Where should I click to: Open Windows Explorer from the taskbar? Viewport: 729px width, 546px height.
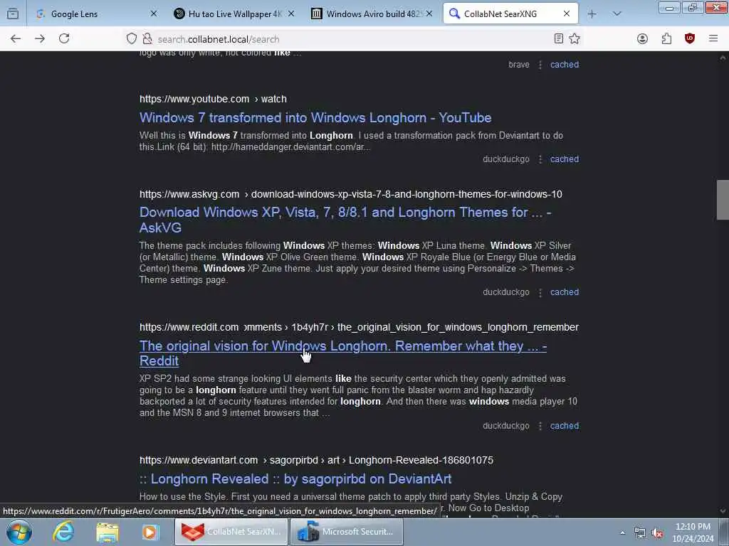(x=107, y=532)
